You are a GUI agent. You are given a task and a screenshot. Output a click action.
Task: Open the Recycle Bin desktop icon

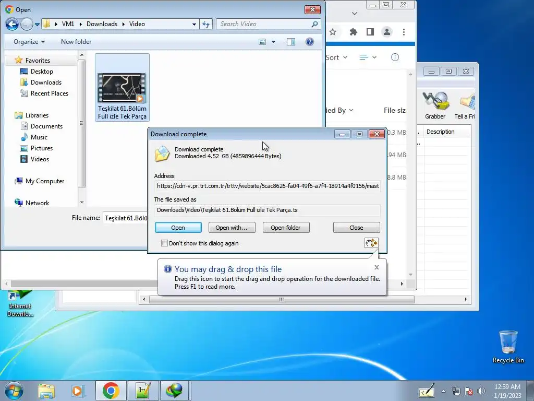(508, 347)
